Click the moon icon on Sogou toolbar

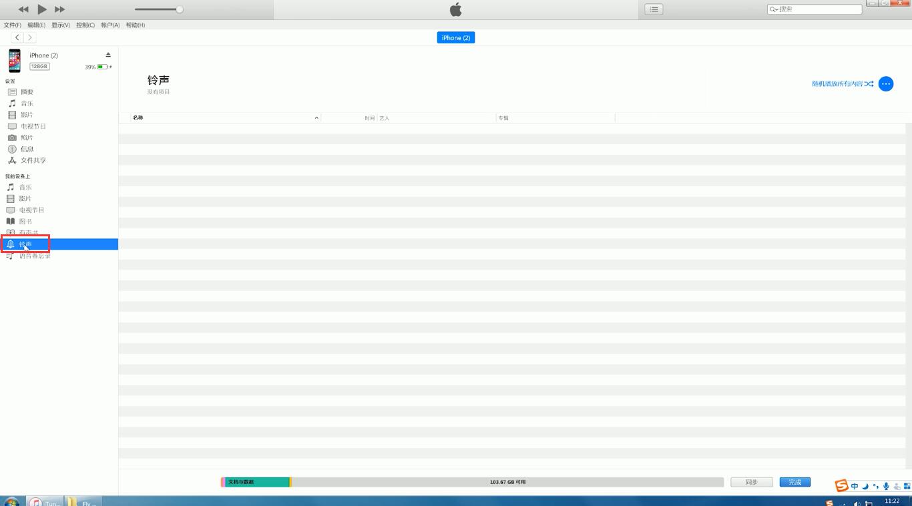coord(865,487)
